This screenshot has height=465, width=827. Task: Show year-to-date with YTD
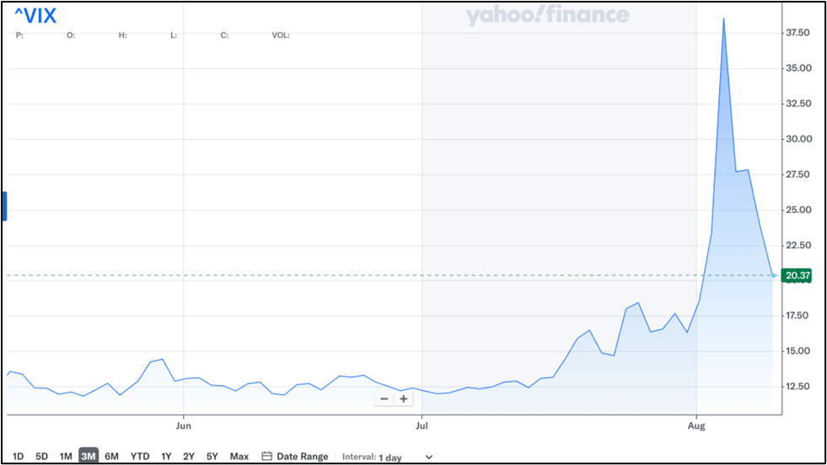140,457
